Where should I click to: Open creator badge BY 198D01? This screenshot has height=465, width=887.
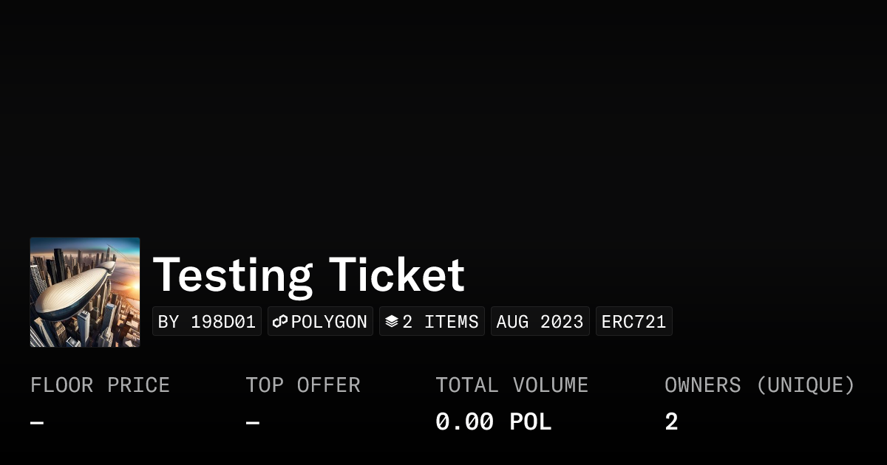click(x=207, y=322)
